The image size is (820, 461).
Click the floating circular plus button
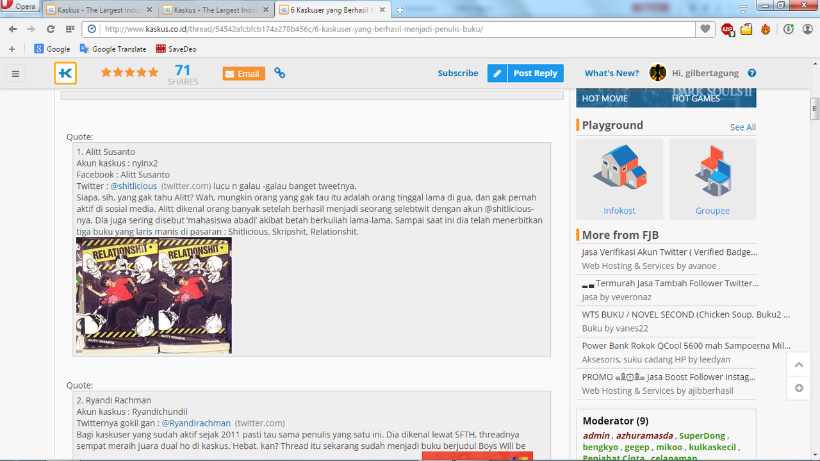(799, 388)
